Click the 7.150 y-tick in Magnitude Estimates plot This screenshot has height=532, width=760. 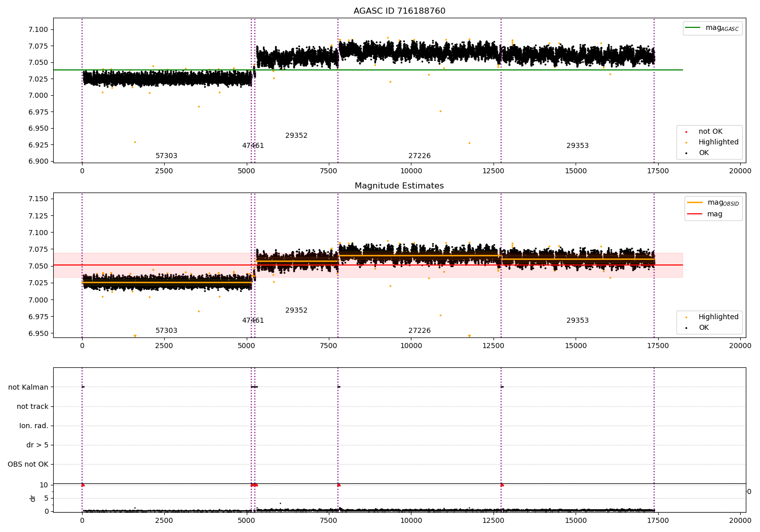[38, 199]
